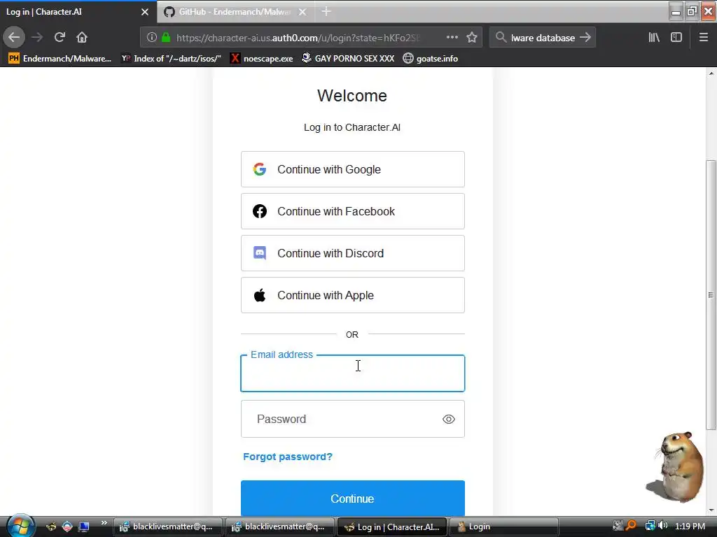
Task: Go back using the browser back arrow
Action: point(14,38)
